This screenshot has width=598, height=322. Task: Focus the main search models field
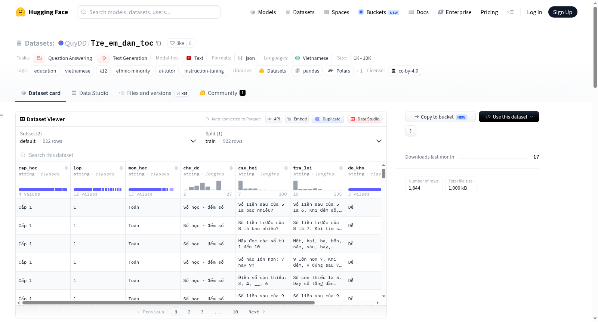[149, 12]
